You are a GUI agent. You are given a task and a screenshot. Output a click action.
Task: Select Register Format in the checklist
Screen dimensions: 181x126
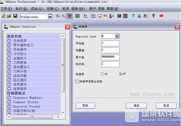click(34, 106)
